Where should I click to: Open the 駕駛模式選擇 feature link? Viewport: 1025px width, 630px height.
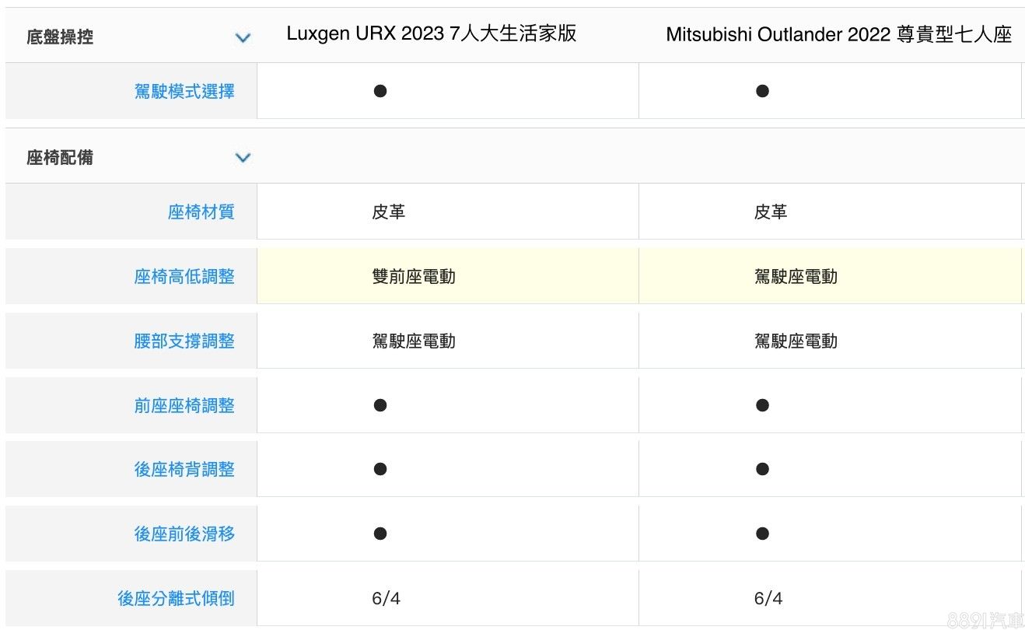tap(184, 92)
